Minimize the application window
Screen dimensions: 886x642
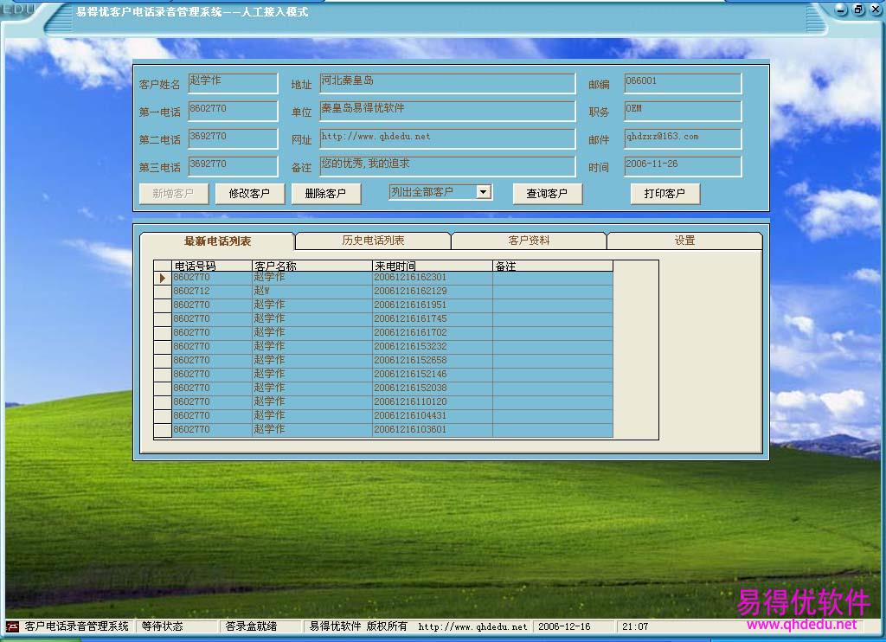click(841, 10)
